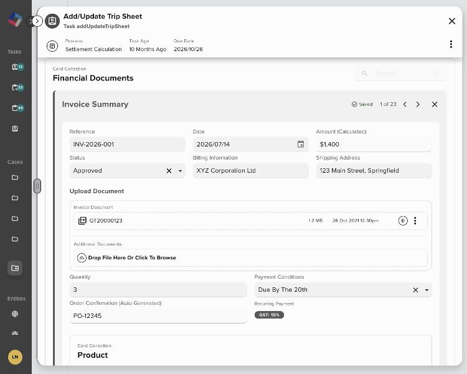
Task: Open the fourth Cases folder icon
Action: click(15, 239)
